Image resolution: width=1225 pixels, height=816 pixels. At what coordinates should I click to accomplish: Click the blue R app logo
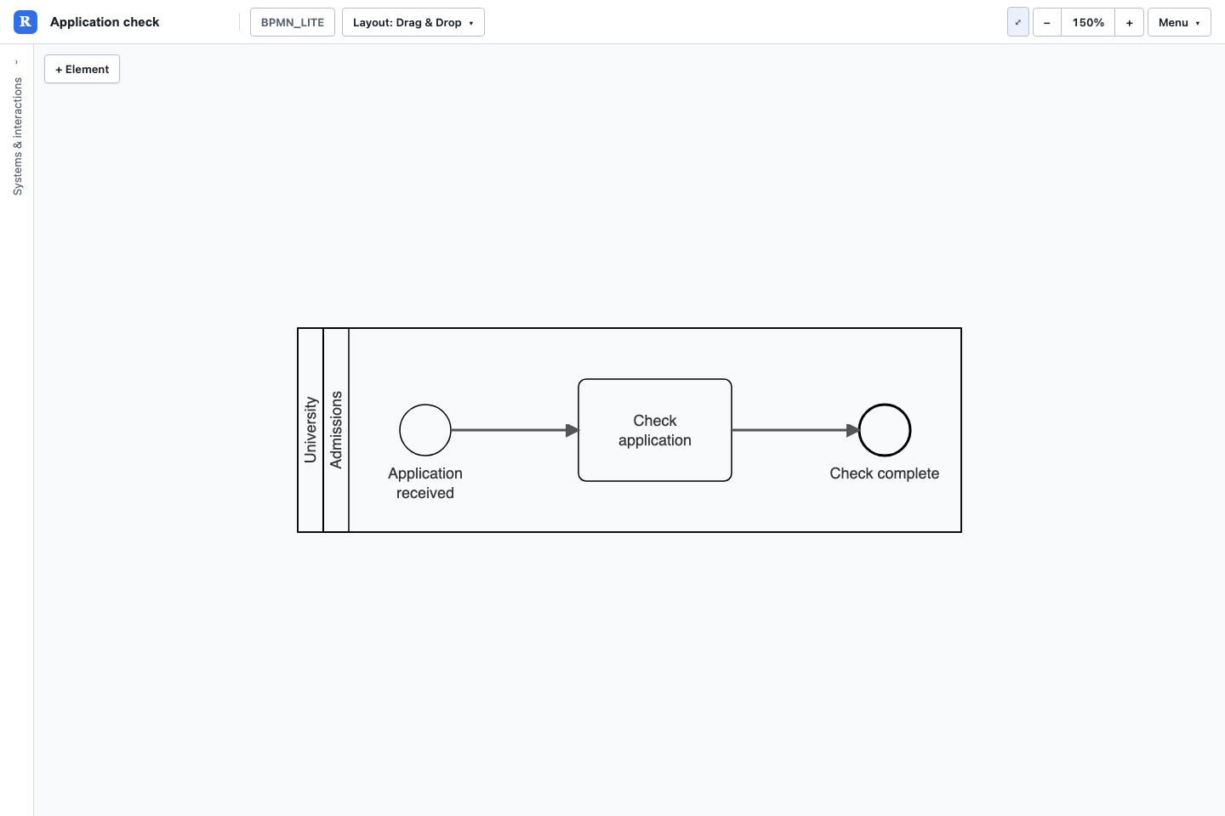point(26,22)
